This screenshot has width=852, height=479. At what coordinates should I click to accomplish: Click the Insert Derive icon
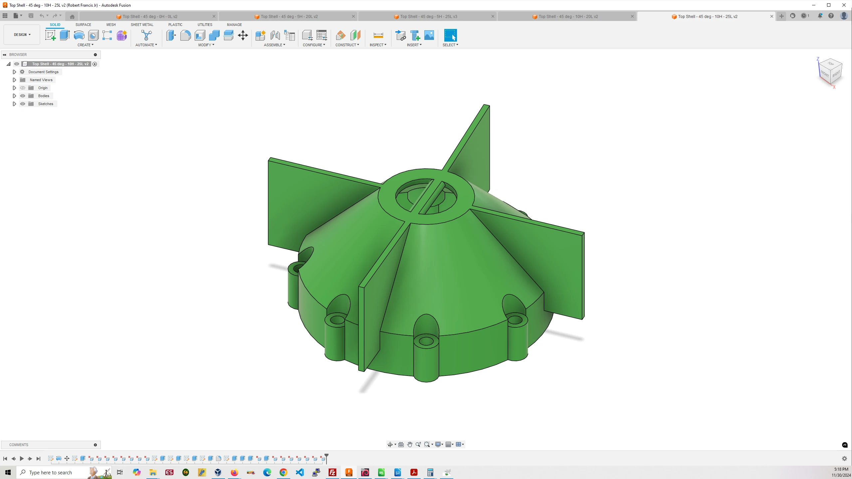pyautogui.click(x=400, y=35)
